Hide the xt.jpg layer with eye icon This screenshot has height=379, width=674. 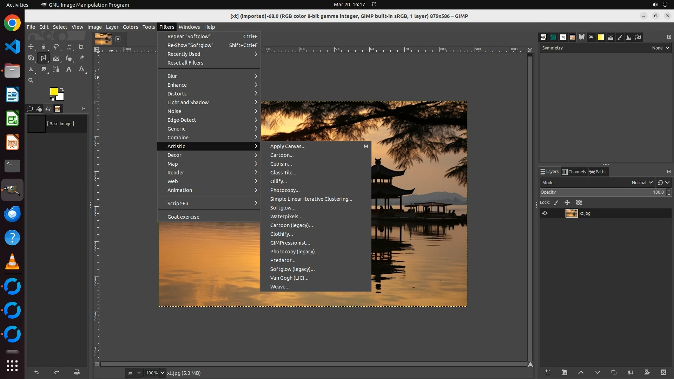[x=545, y=213]
